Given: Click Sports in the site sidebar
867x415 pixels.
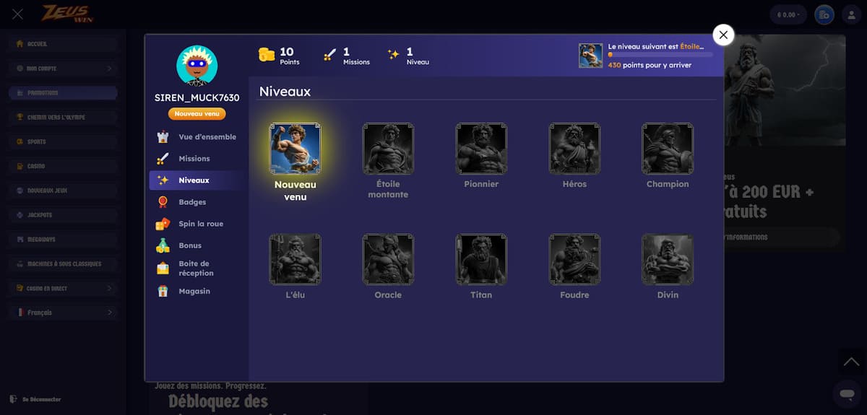Looking at the screenshot, I should click(x=63, y=141).
